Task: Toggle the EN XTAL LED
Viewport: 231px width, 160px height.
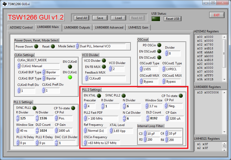Action: (x=99, y=96)
